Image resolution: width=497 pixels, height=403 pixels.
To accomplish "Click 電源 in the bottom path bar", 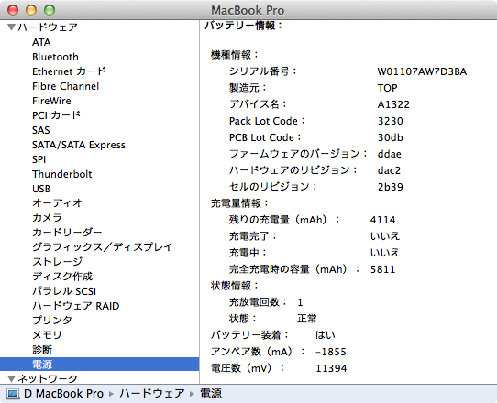I will [x=211, y=394].
